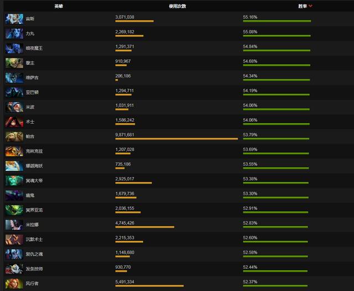Click the 胜率 column header text
Viewport: 354px width, 291px height.
pos(302,6)
